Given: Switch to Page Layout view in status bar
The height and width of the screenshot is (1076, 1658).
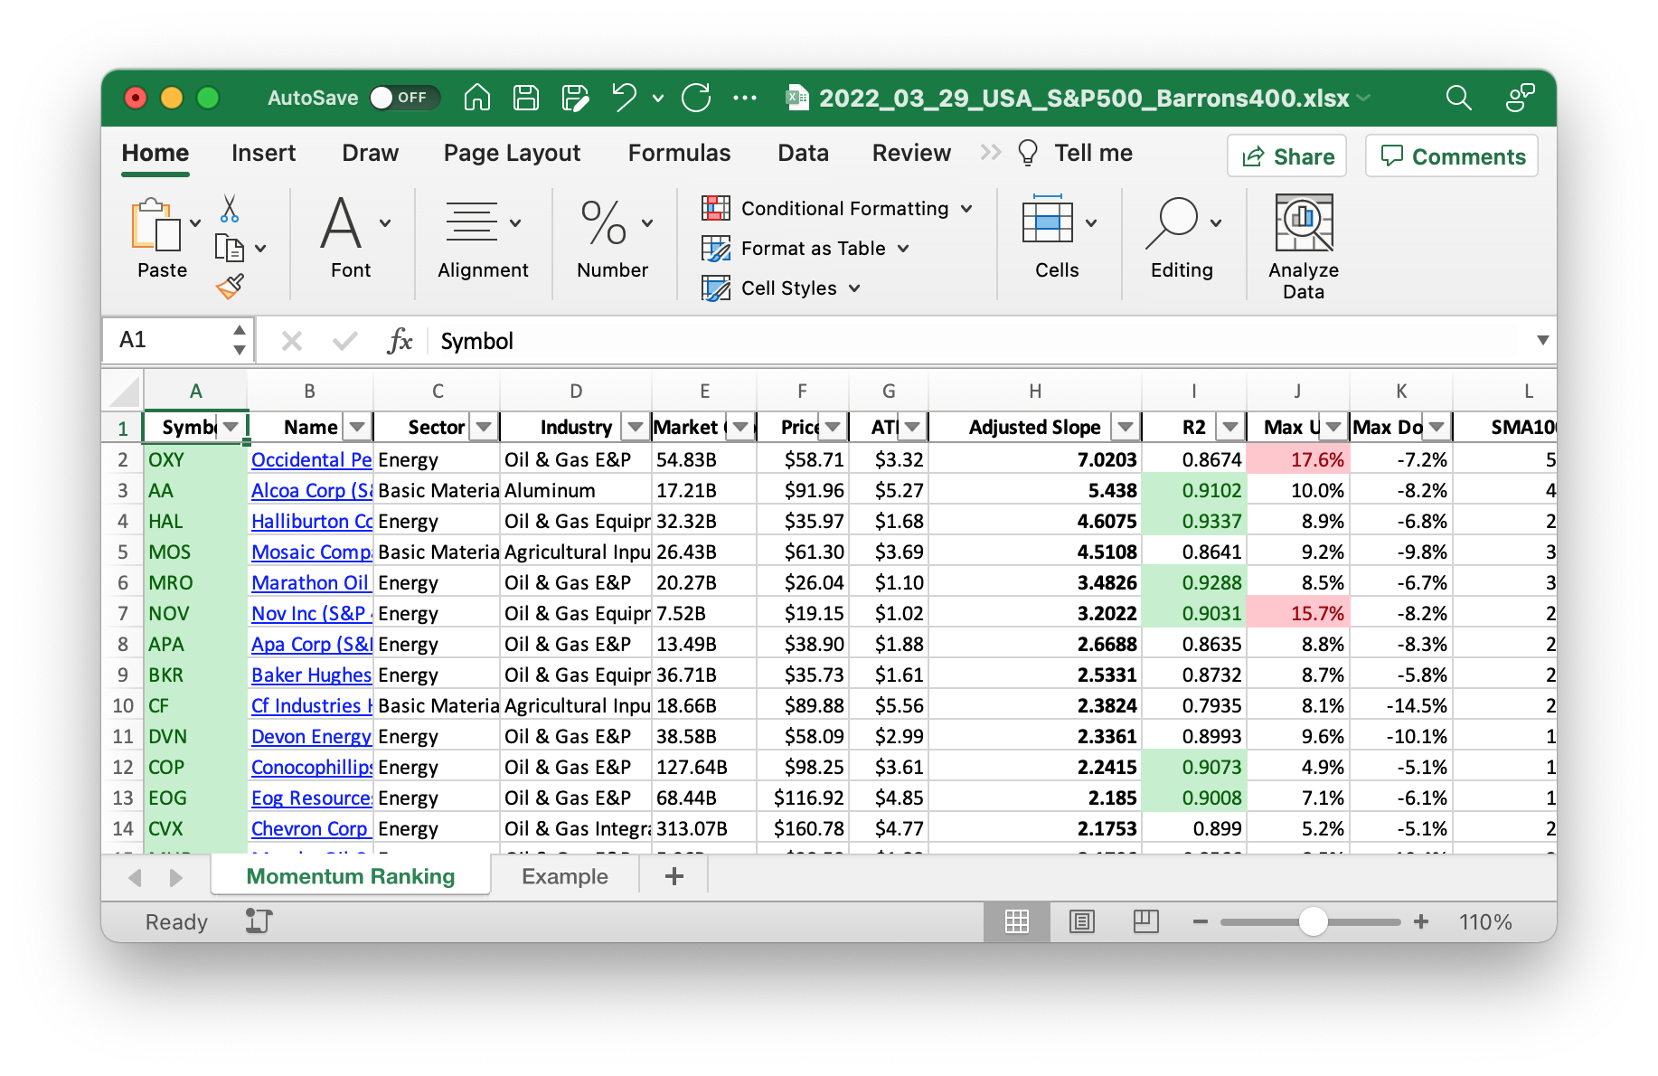Looking at the screenshot, I should pyautogui.click(x=1081, y=921).
